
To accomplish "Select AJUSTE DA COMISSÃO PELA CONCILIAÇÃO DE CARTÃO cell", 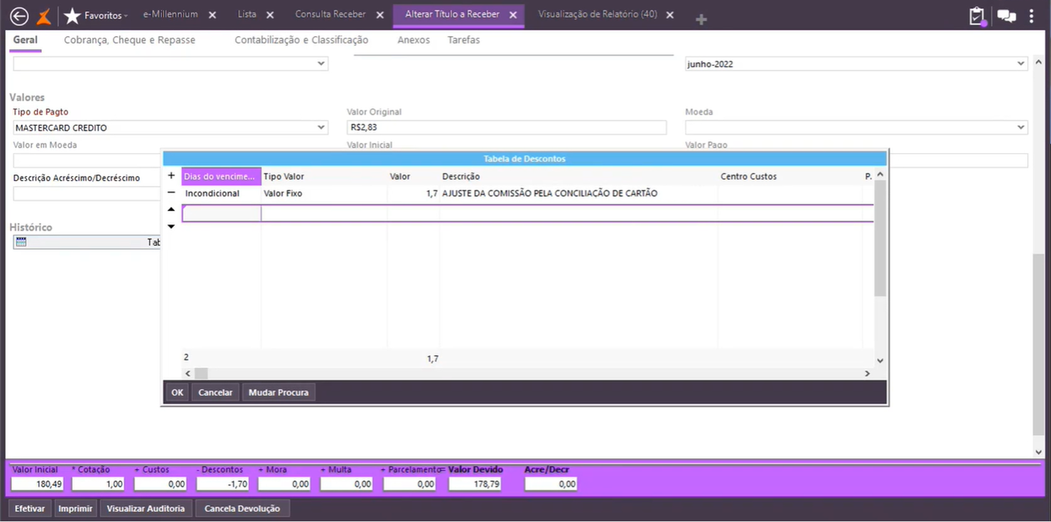I will [578, 193].
